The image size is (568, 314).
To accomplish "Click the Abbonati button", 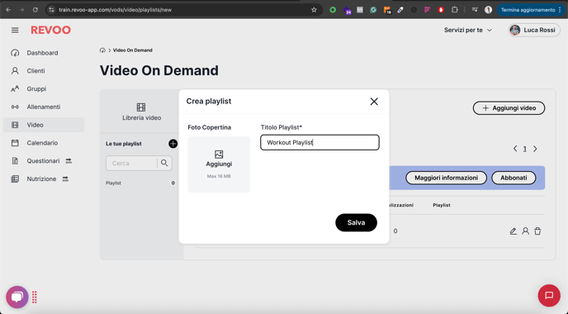I will (x=514, y=178).
